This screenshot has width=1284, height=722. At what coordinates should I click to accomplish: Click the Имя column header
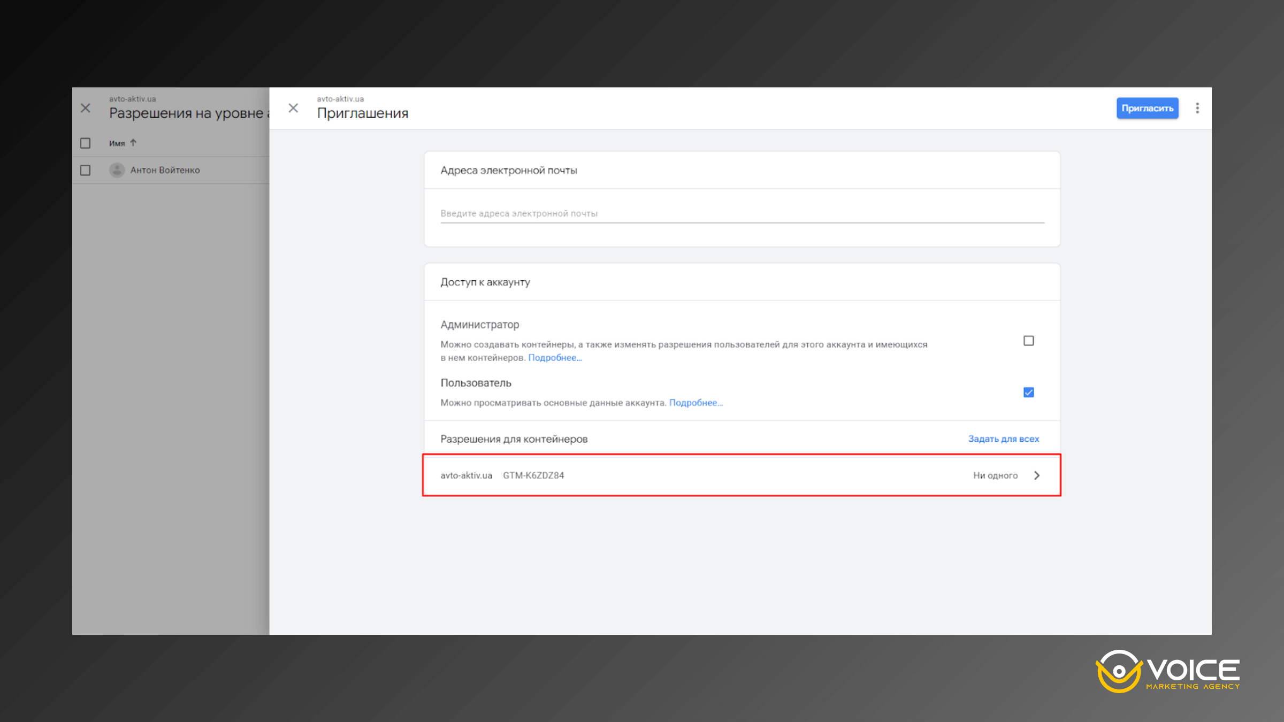[x=117, y=143]
